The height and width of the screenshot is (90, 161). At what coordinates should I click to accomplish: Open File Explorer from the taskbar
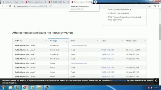coord(10,88)
